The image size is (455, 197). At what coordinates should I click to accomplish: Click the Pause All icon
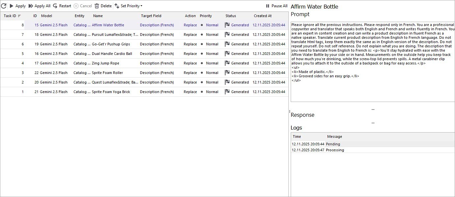click(x=268, y=6)
